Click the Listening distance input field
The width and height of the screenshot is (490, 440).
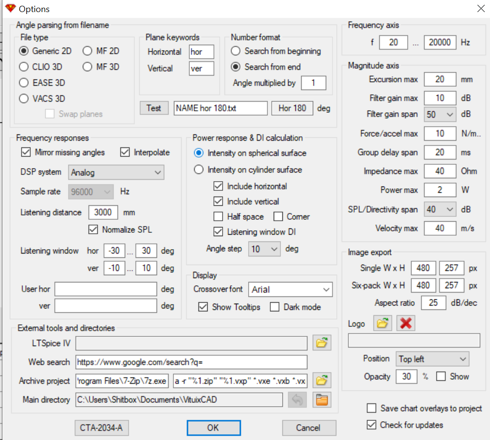click(103, 213)
